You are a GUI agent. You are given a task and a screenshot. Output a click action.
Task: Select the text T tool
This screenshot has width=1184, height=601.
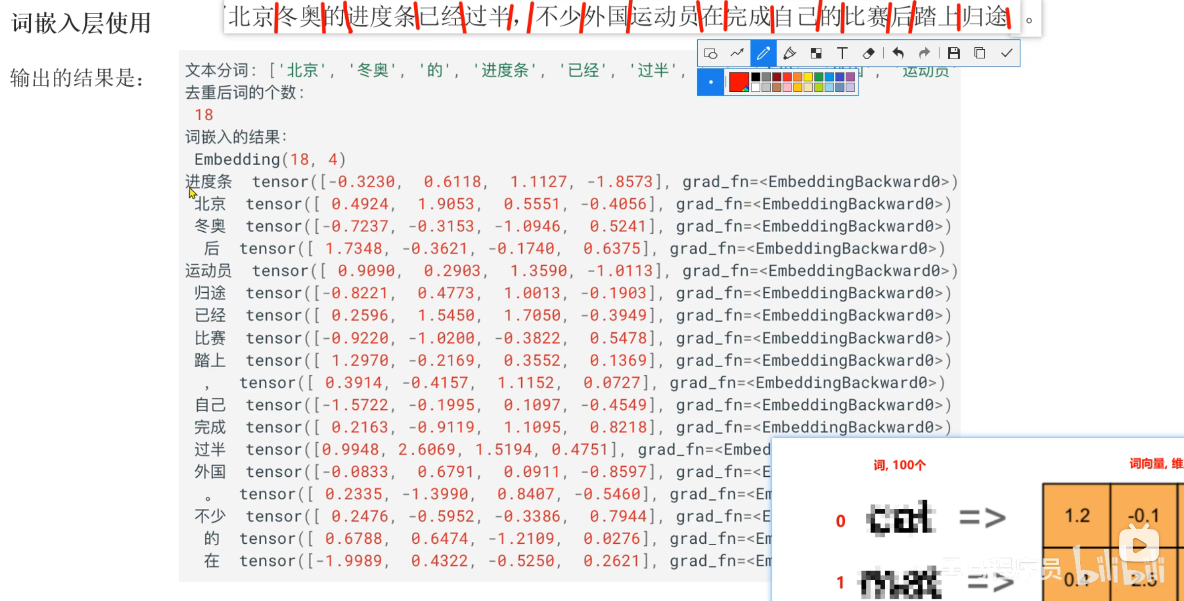[x=842, y=53]
